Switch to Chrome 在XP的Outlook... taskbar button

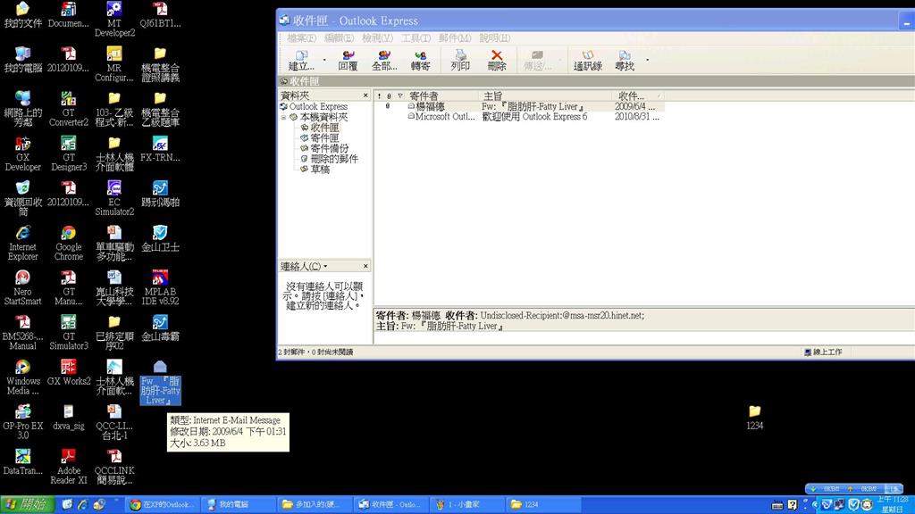(x=164, y=505)
